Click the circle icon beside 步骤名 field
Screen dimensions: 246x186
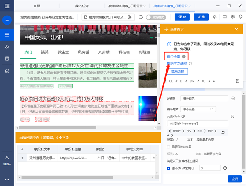[x=233, y=99]
